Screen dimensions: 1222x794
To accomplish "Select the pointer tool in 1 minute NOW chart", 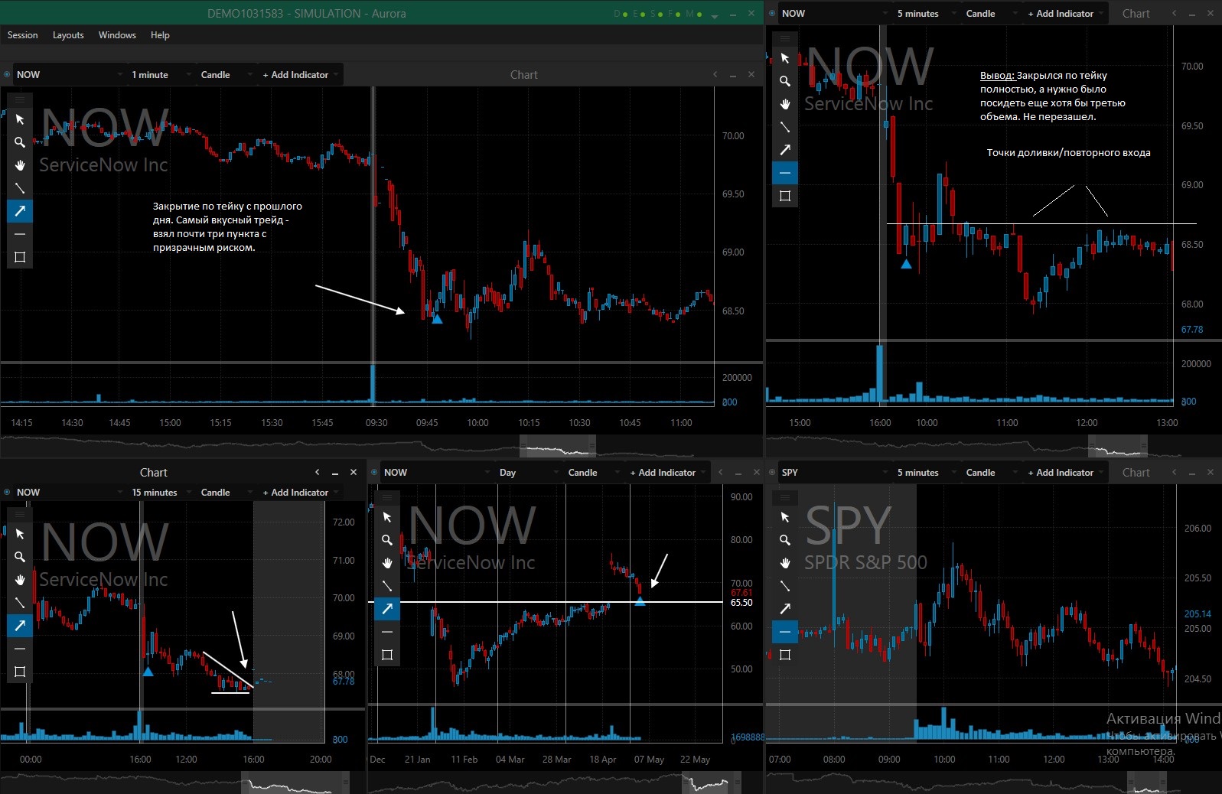I will (20, 119).
